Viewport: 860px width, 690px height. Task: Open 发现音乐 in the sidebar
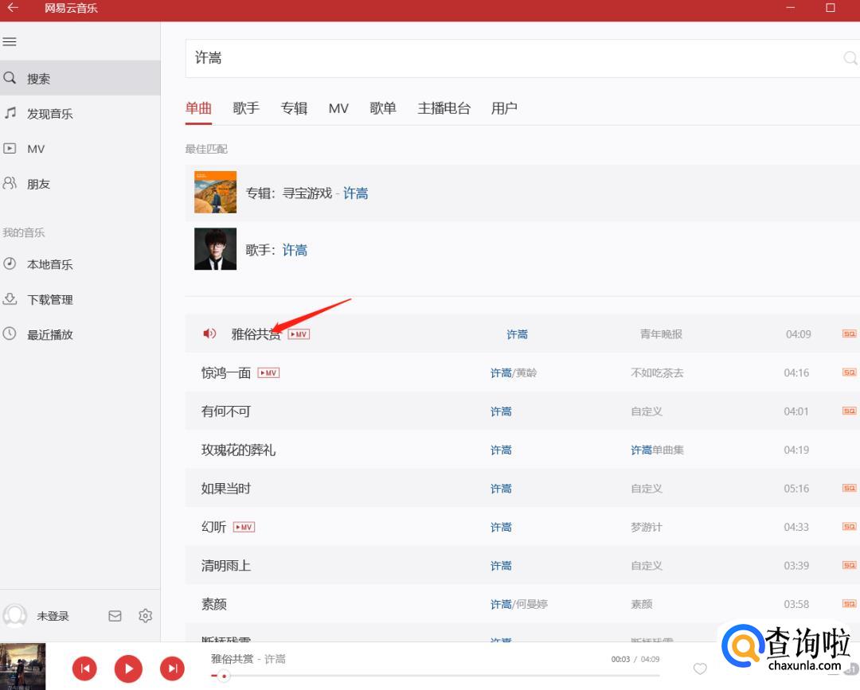click(80, 114)
